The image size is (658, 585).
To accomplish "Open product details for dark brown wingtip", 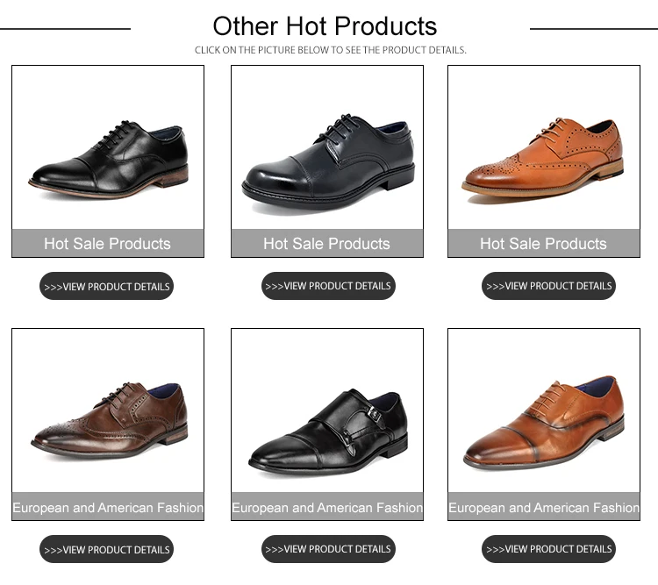I will tap(106, 550).
